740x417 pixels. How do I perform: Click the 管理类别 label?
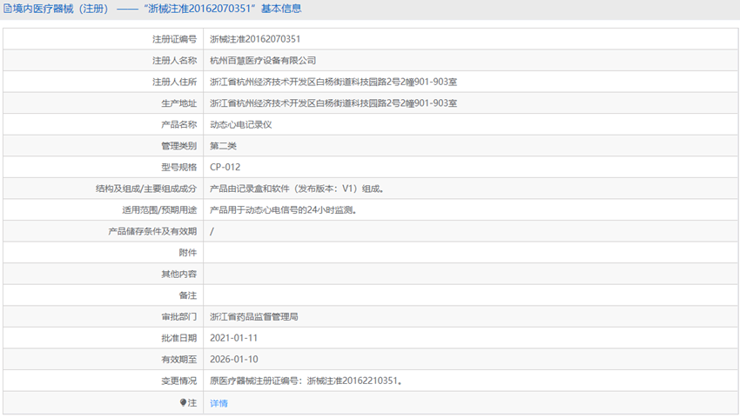point(178,146)
